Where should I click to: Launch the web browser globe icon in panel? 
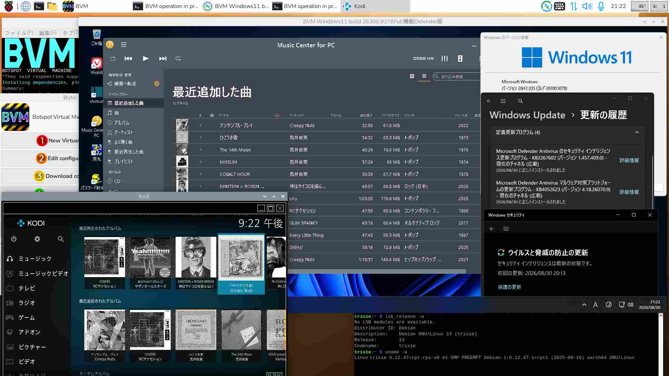click(25, 6)
